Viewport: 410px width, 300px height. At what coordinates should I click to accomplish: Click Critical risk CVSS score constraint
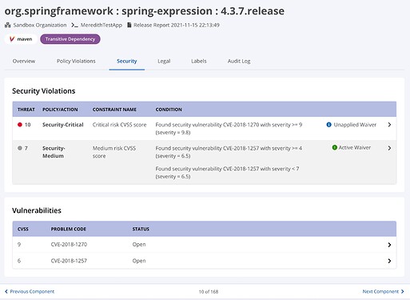tap(119, 125)
